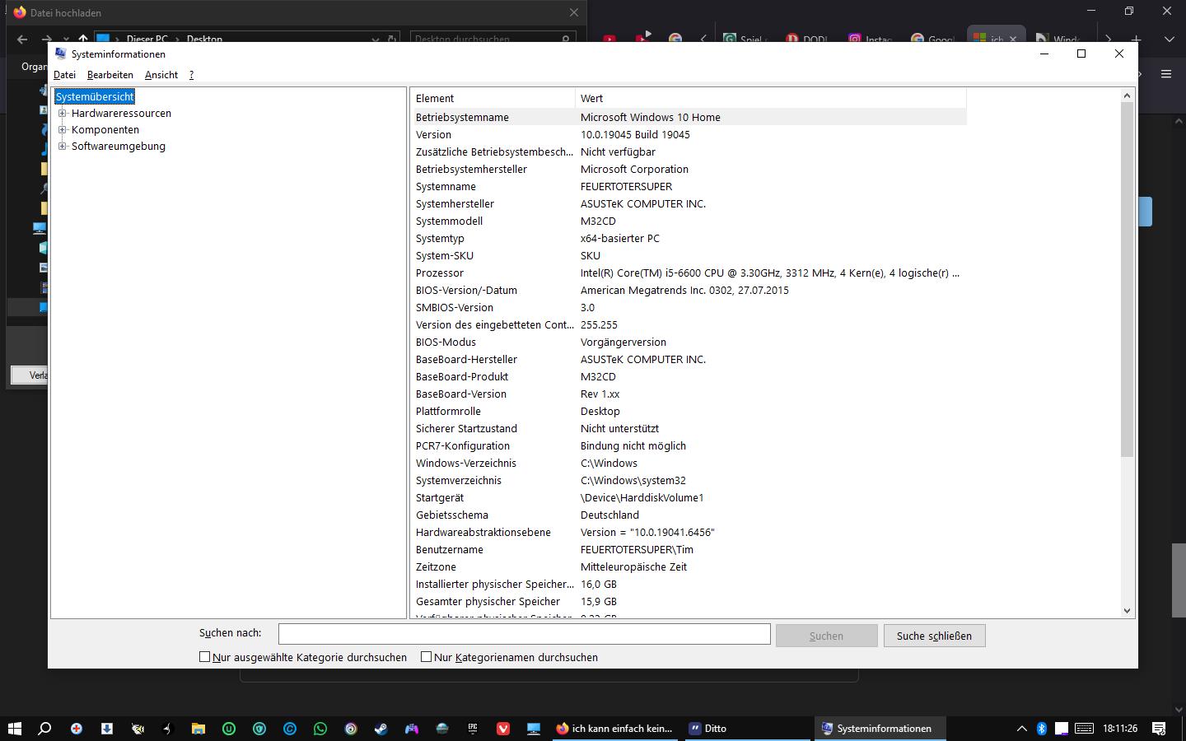
Task: Open the blue C circle taskbar icon
Action: pos(290,729)
